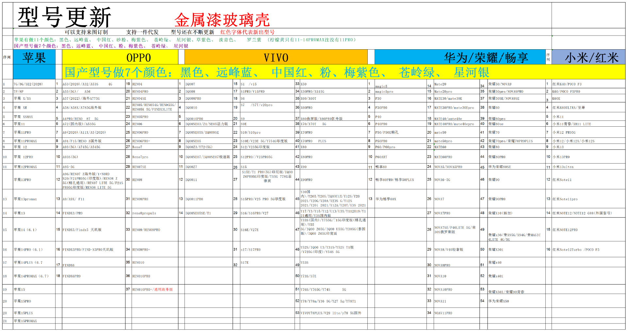This screenshot has height=331, width=627.
Task: Click the 苹果11PROMAX cell
Action: coord(34,141)
